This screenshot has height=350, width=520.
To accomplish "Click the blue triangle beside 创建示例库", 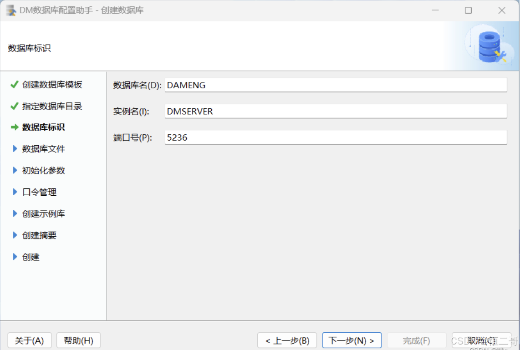I will [x=15, y=213].
